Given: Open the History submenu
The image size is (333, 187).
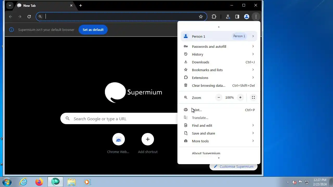Looking at the screenshot, I should tap(219, 54).
